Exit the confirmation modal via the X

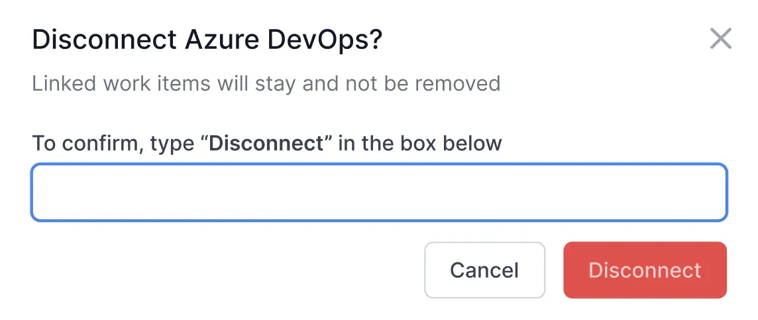(720, 39)
